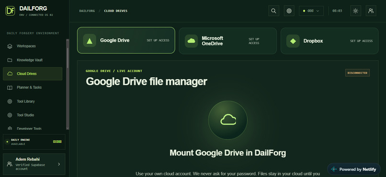Click the Planner & Tasks book icon
The width and height of the screenshot is (386, 177).
10,87
